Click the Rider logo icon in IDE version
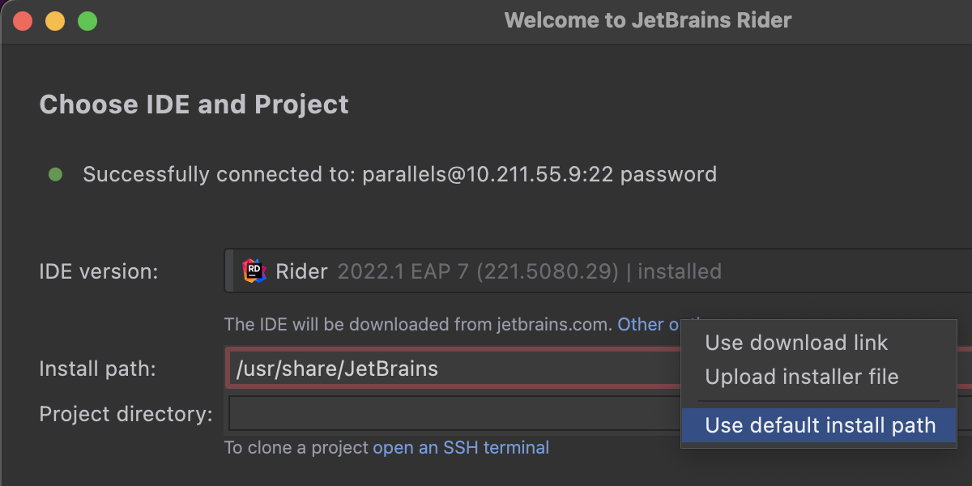 tap(254, 271)
